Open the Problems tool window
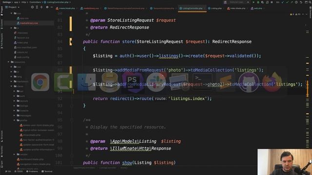The height and width of the screenshot is (175, 312). pyautogui.click(x=32, y=172)
